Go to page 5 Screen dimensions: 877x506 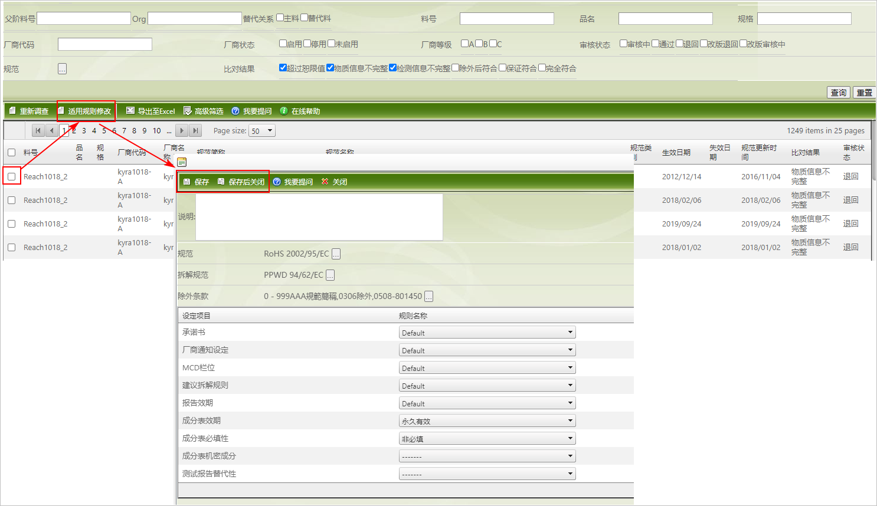click(x=104, y=131)
